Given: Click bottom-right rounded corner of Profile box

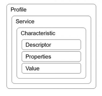Looking at the screenshot, I should pyautogui.click(x=95, y=88).
